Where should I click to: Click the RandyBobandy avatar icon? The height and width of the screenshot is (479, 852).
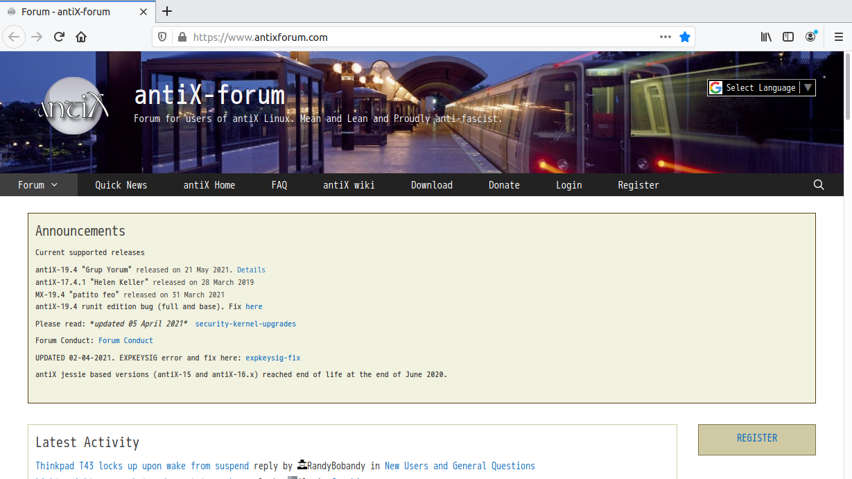pyautogui.click(x=302, y=465)
